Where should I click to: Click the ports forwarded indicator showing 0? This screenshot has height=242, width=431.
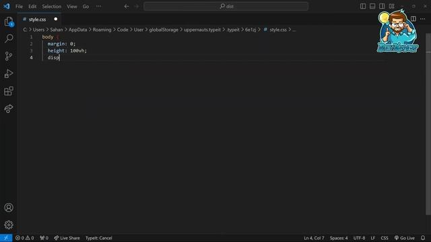[x=44, y=238]
